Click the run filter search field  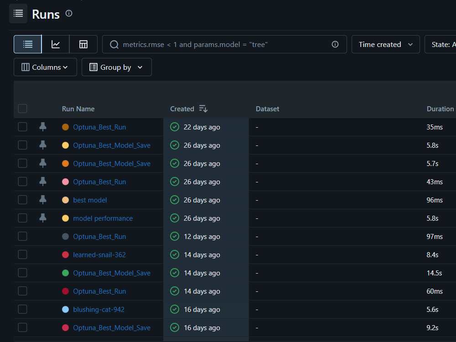coord(224,44)
